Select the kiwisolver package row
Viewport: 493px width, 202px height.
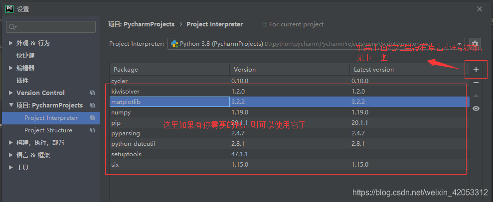pos(290,91)
